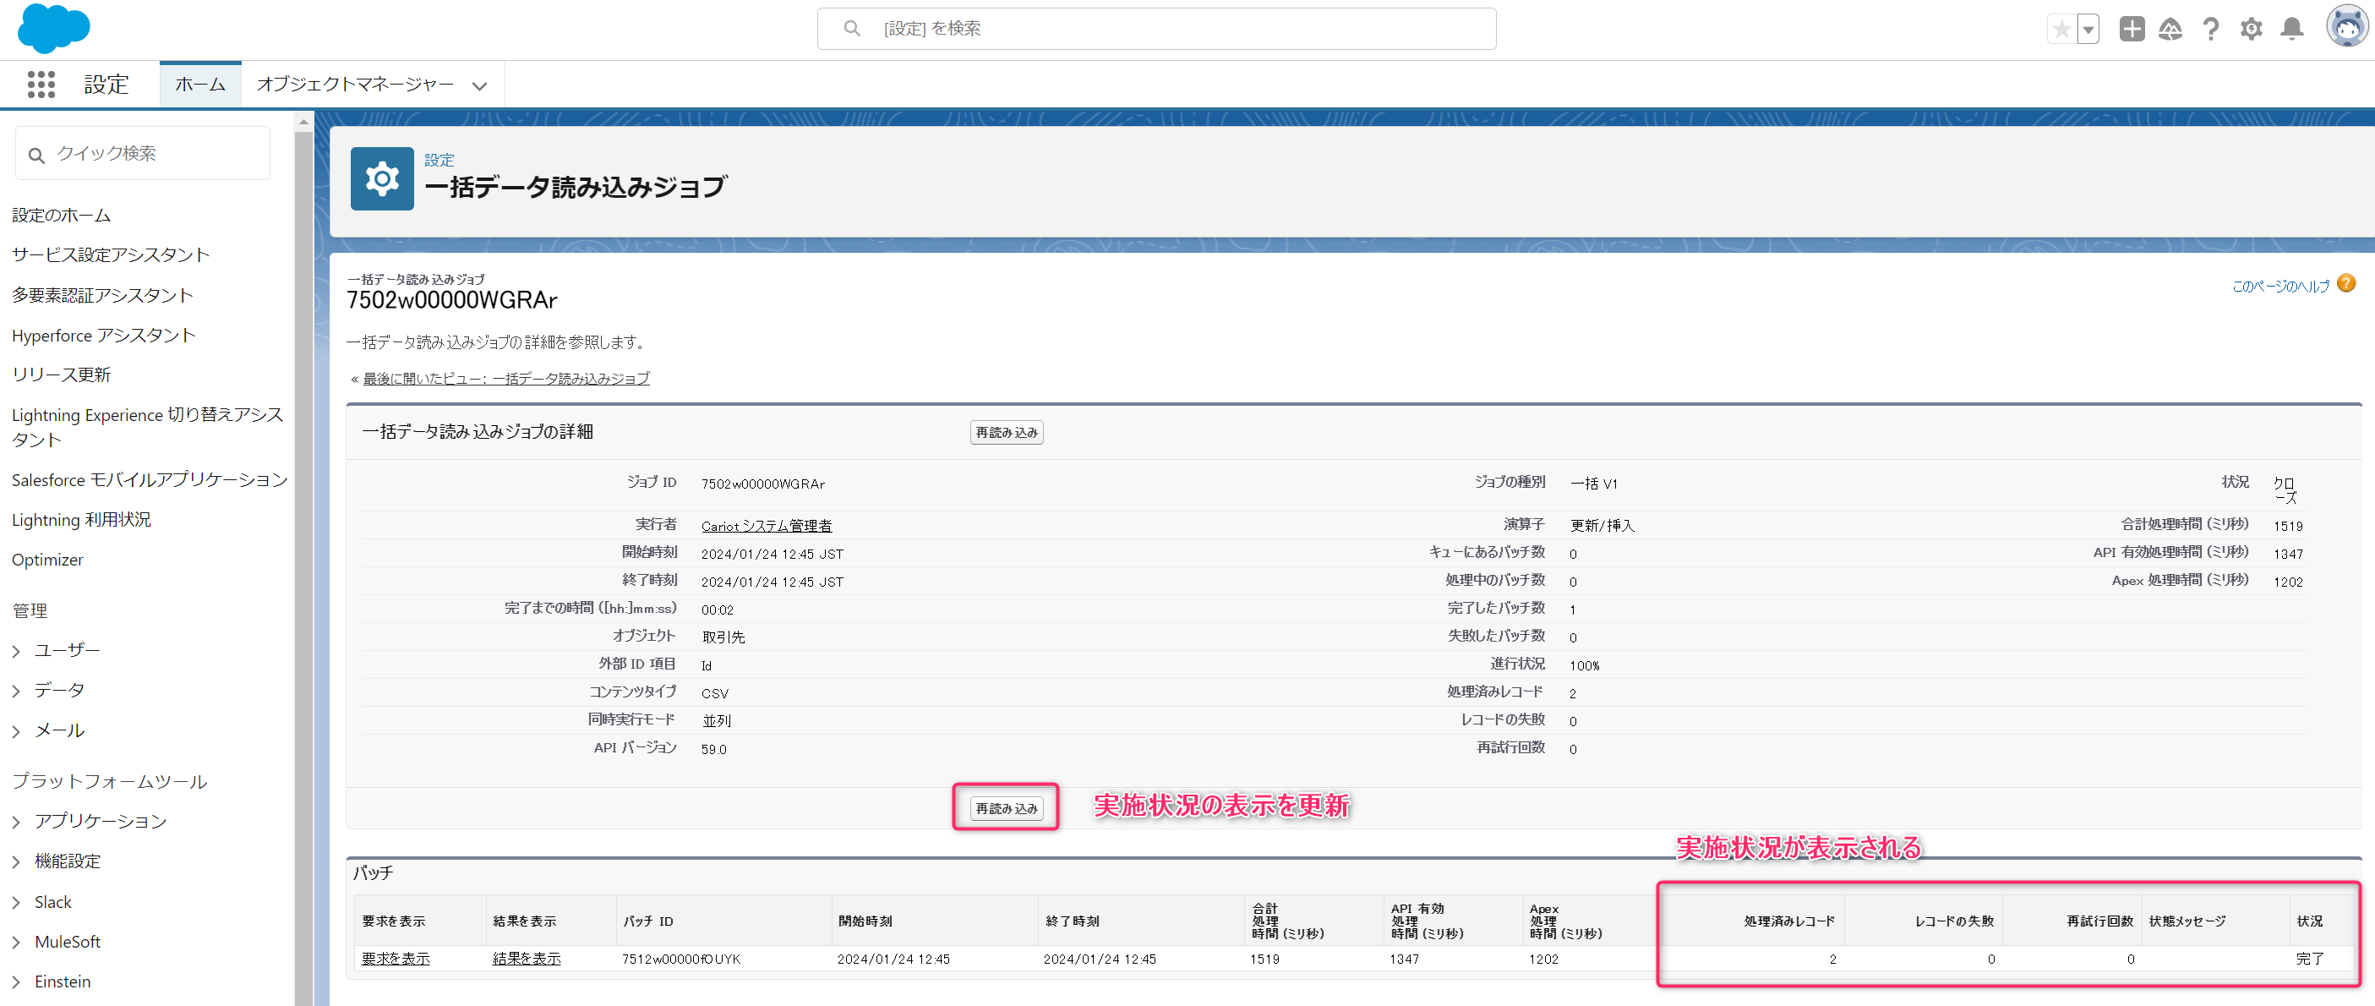Open Lightning Experience 切り替えアシスタント
2375x1006 pixels.
tap(148, 427)
